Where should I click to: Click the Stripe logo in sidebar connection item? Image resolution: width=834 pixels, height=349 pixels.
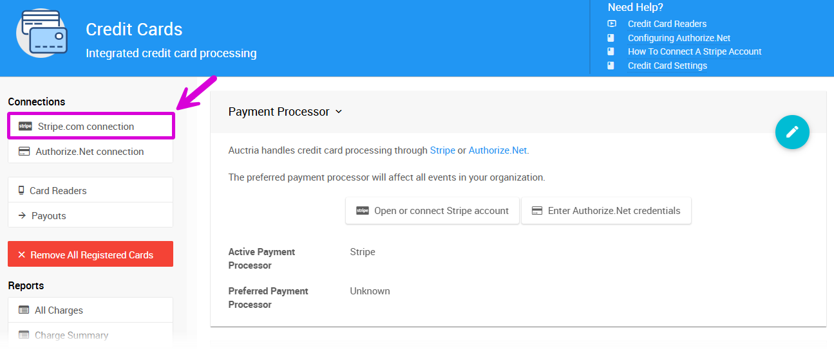(x=25, y=127)
